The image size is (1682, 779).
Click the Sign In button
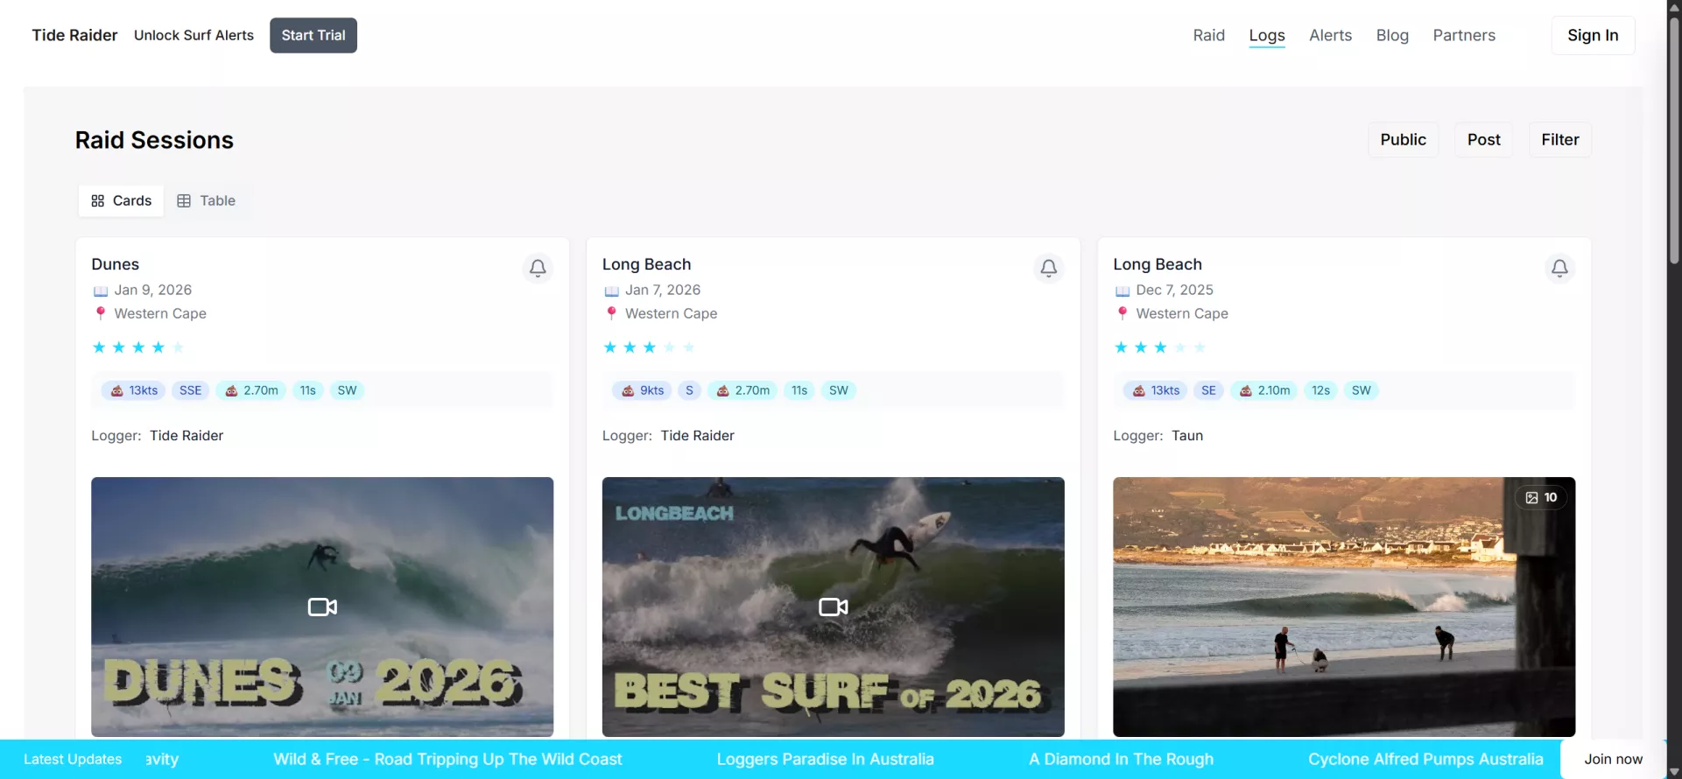tap(1593, 35)
